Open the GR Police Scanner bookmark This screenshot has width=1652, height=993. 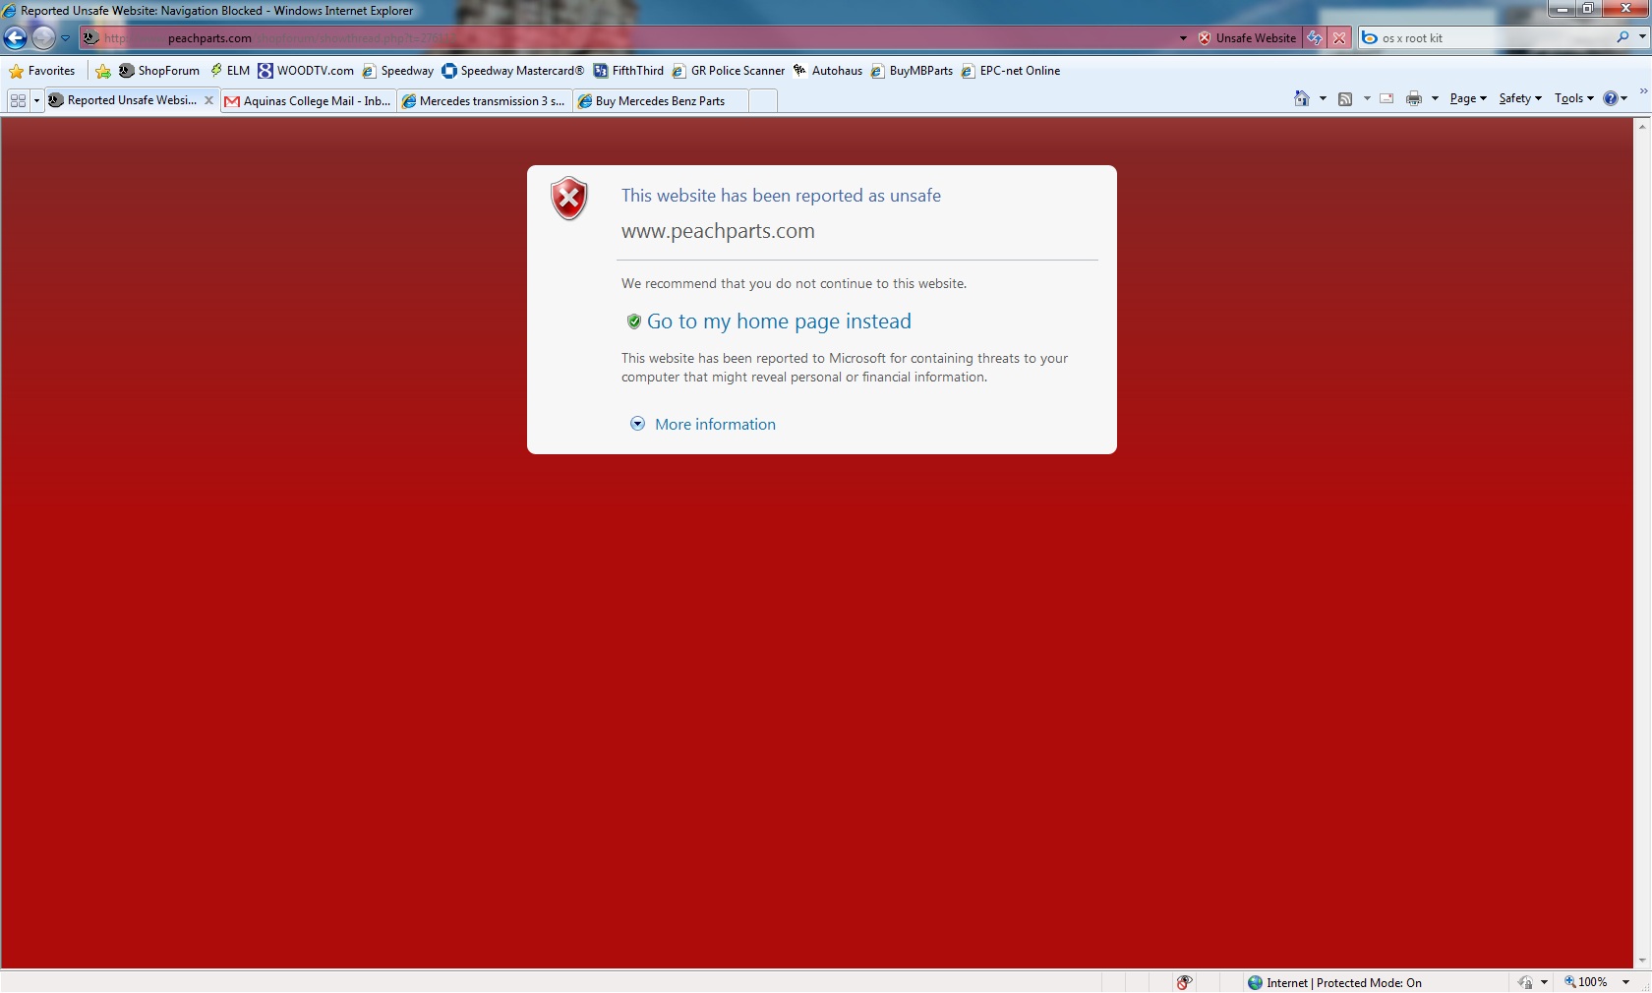pos(729,71)
